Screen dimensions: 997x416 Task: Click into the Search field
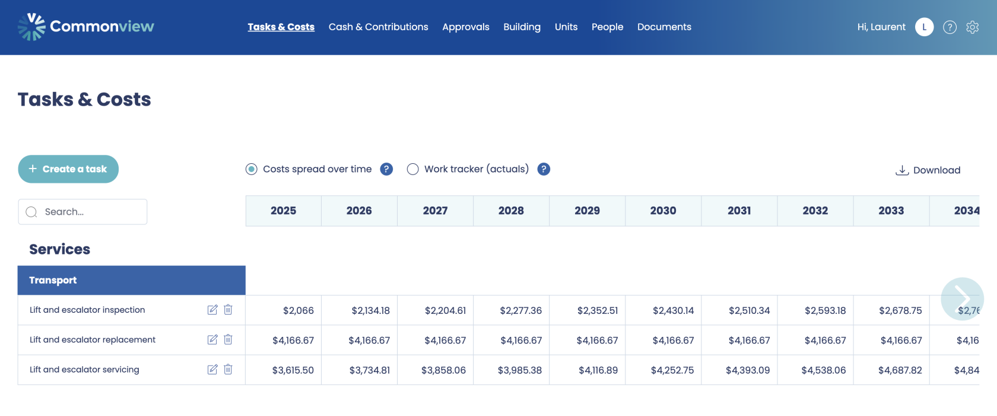click(x=89, y=212)
